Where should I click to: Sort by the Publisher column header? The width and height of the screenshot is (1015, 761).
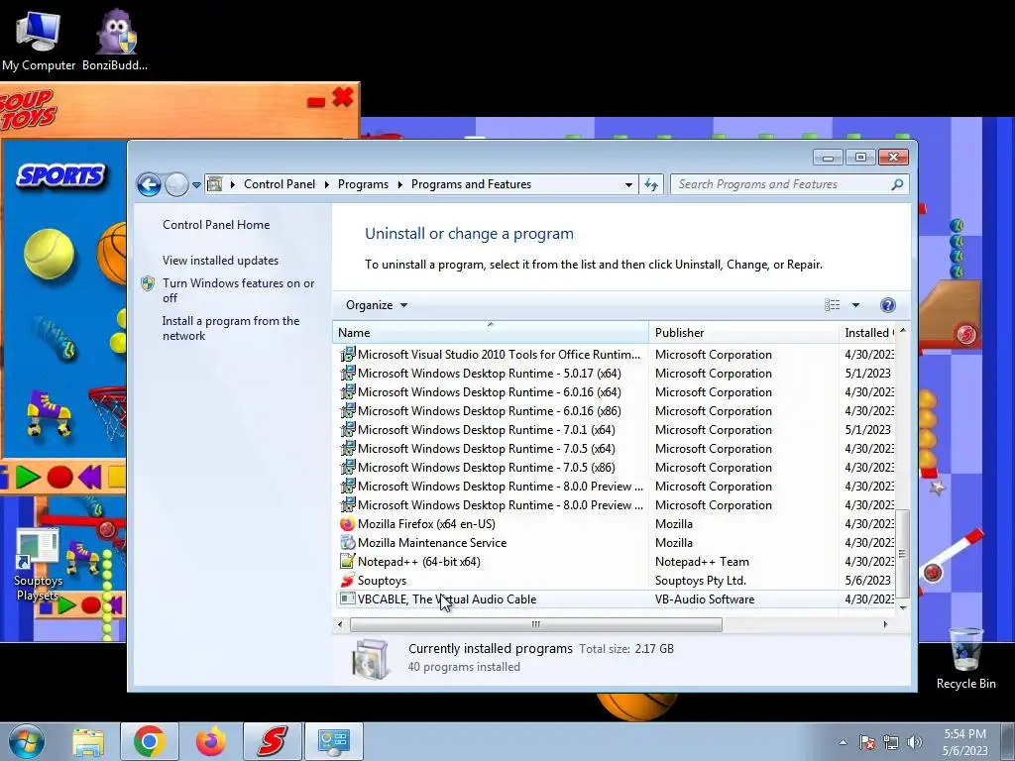pyautogui.click(x=743, y=333)
